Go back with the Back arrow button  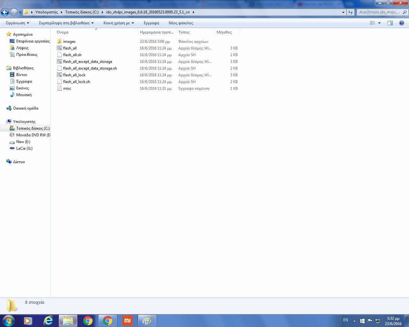[5, 12]
